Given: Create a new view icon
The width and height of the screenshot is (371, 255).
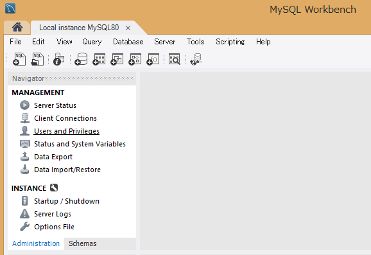Looking at the screenshot, I should coord(117,59).
